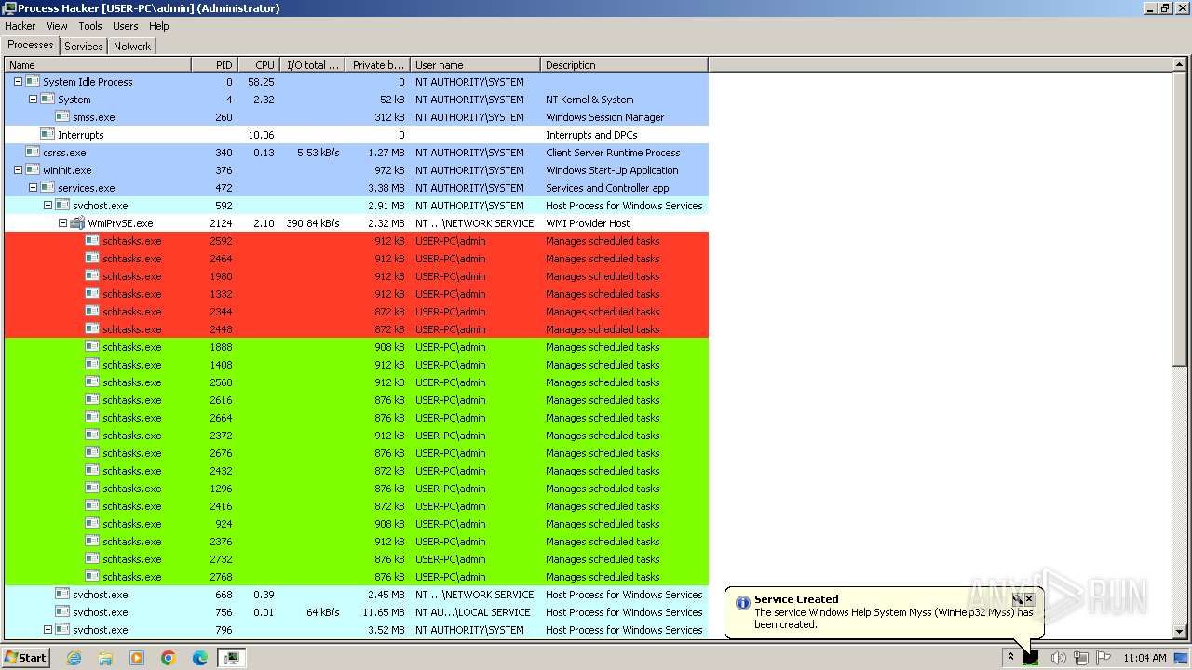
Task: Open the Hacker menu
Action: [x=20, y=26]
